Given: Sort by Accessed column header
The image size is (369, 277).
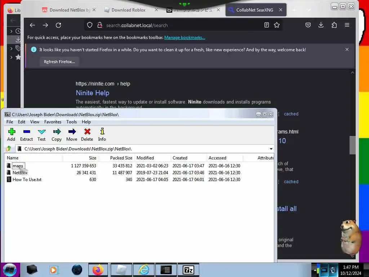Looking at the screenshot, I should click(225, 158).
